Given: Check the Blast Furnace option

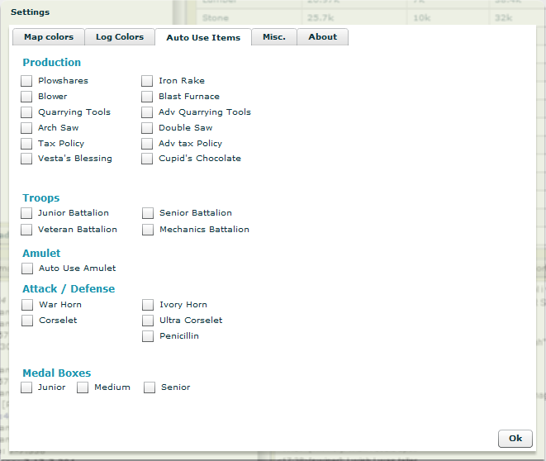Looking at the screenshot, I should [147, 97].
